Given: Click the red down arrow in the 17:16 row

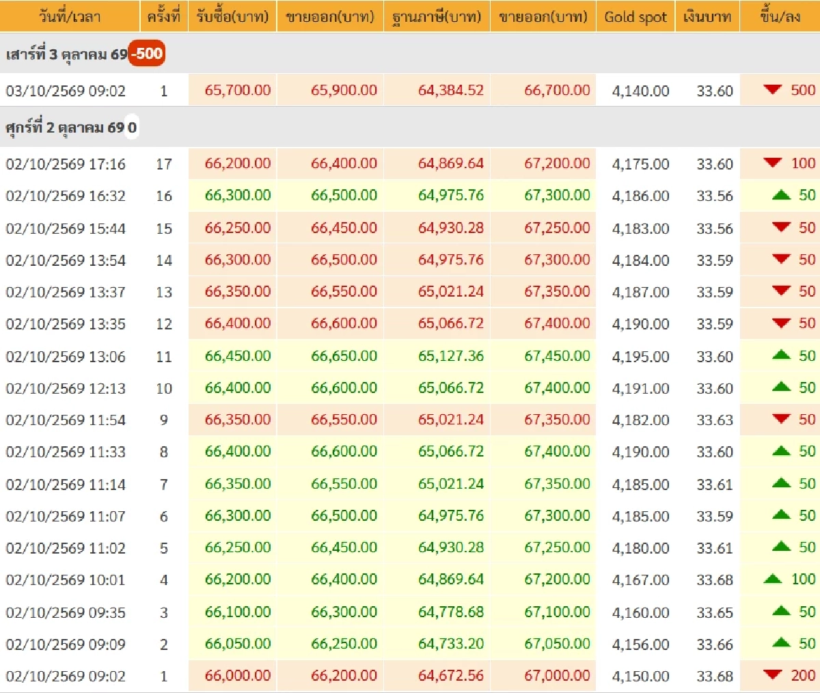Looking at the screenshot, I should (773, 163).
